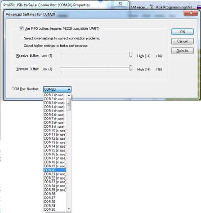Image resolution: width=201 pixels, height=213 pixels.
Task: Confirm settings with OK button
Action: (x=182, y=32)
